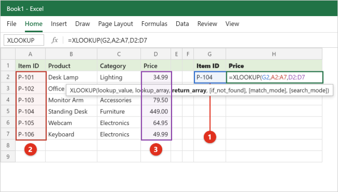Switch to the Home tab

coord(34,24)
